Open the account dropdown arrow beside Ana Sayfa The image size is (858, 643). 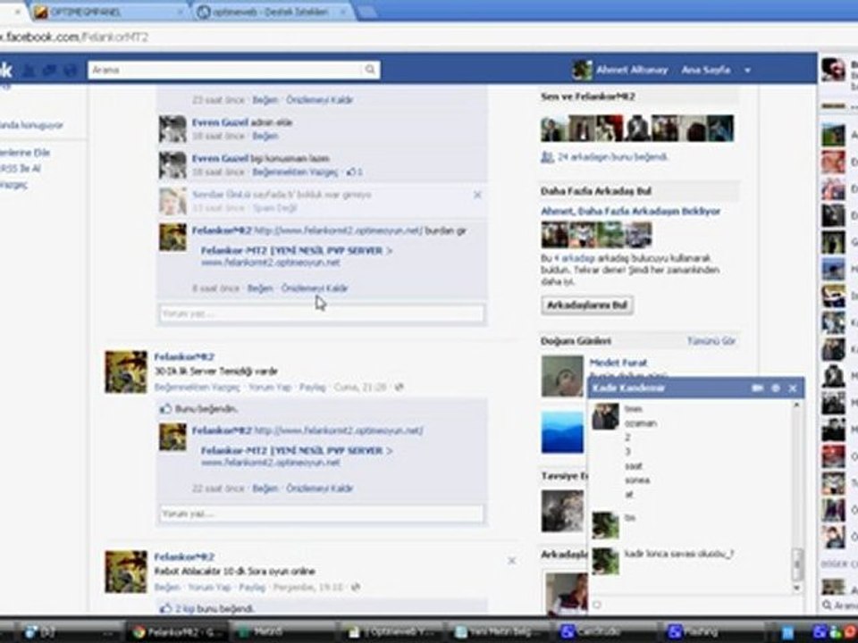click(x=747, y=71)
